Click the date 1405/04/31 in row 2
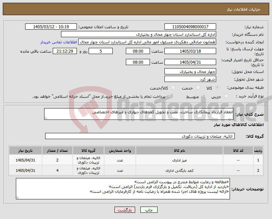This screenshot has width=272, height=219. (25, 170)
